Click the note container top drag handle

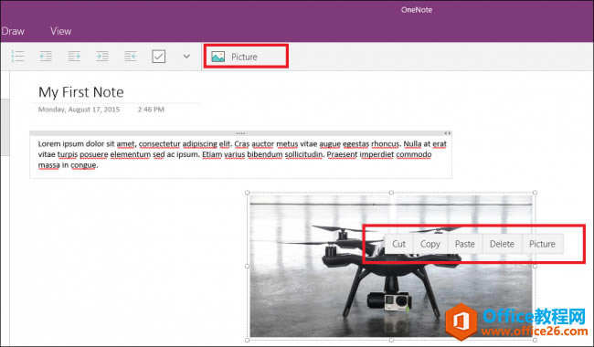(x=240, y=133)
